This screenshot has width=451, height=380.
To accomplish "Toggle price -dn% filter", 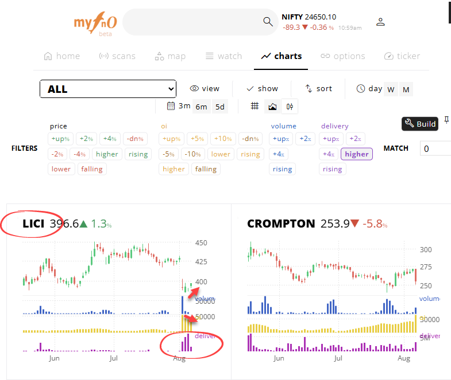I will pos(135,139).
